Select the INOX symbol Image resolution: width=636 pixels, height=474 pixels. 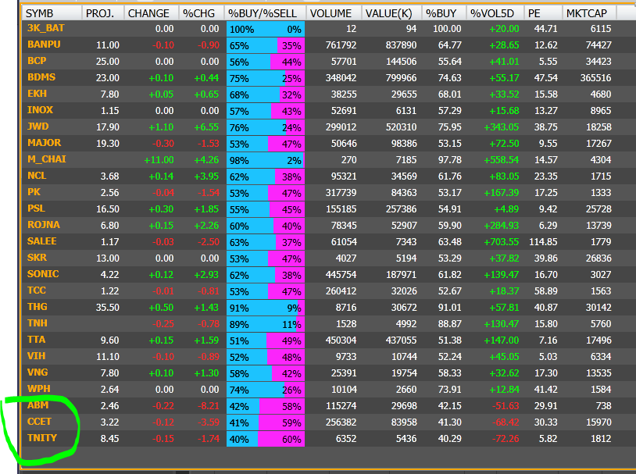(40, 110)
